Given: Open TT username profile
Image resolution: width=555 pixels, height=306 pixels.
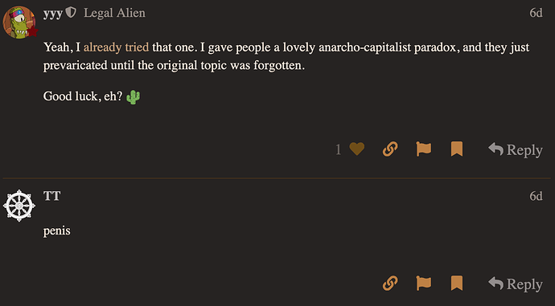Looking at the screenshot, I should pos(52,196).
